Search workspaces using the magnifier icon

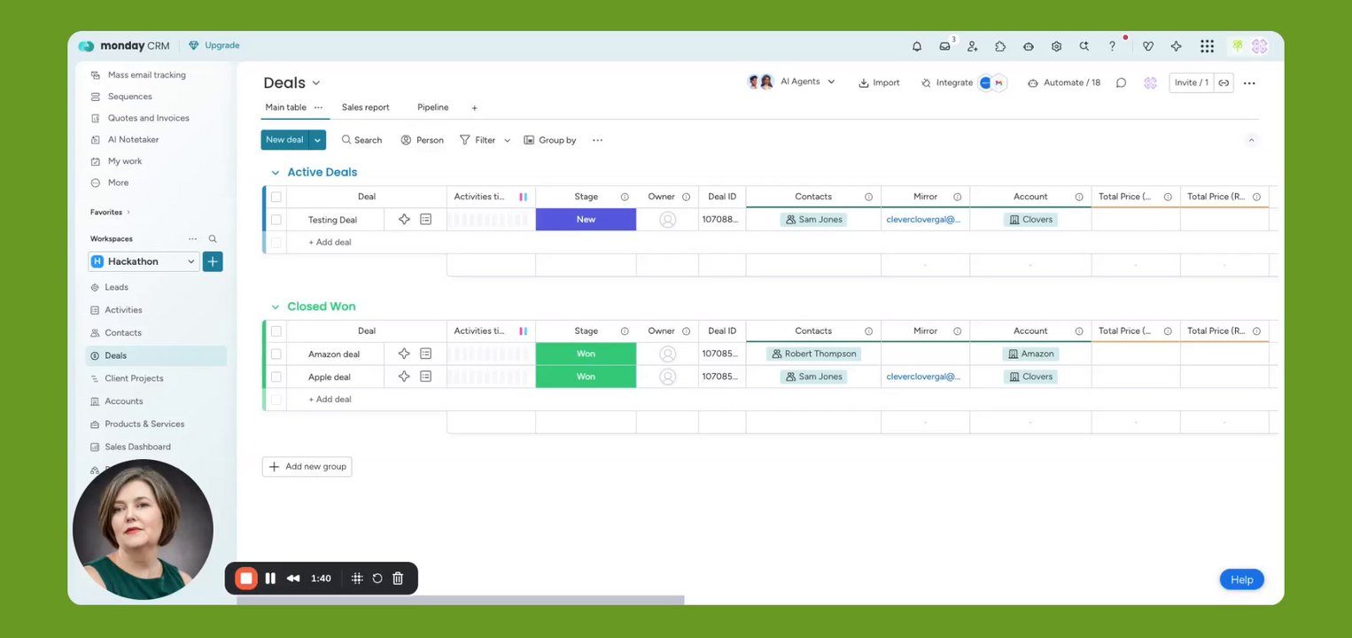[x=213, y=239]
